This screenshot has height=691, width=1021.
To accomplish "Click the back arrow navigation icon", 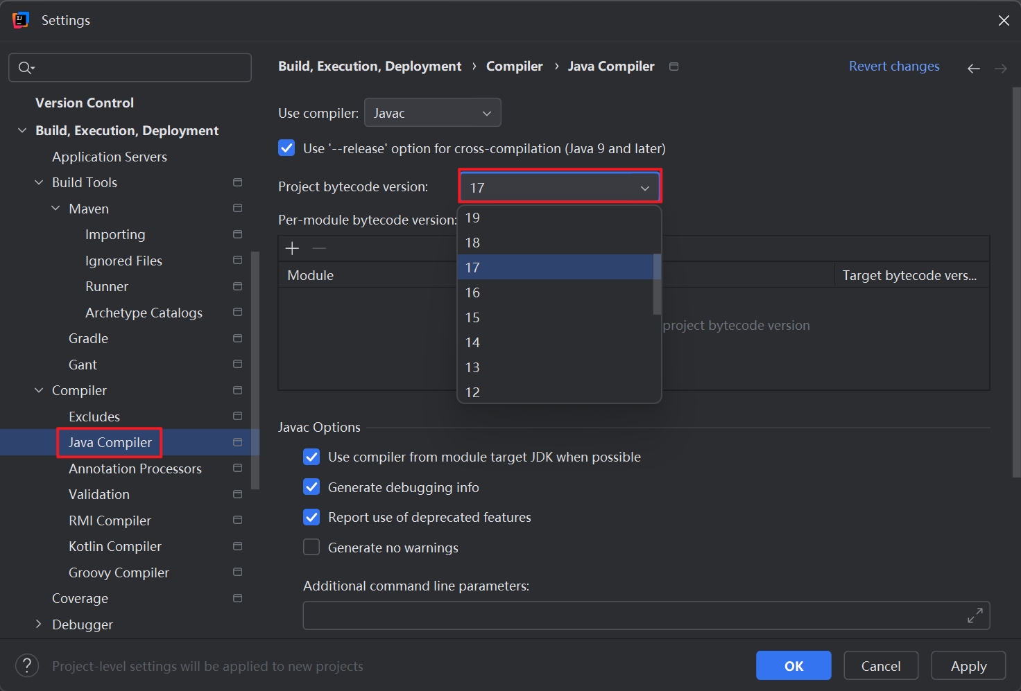I will (x=974, y=68).
